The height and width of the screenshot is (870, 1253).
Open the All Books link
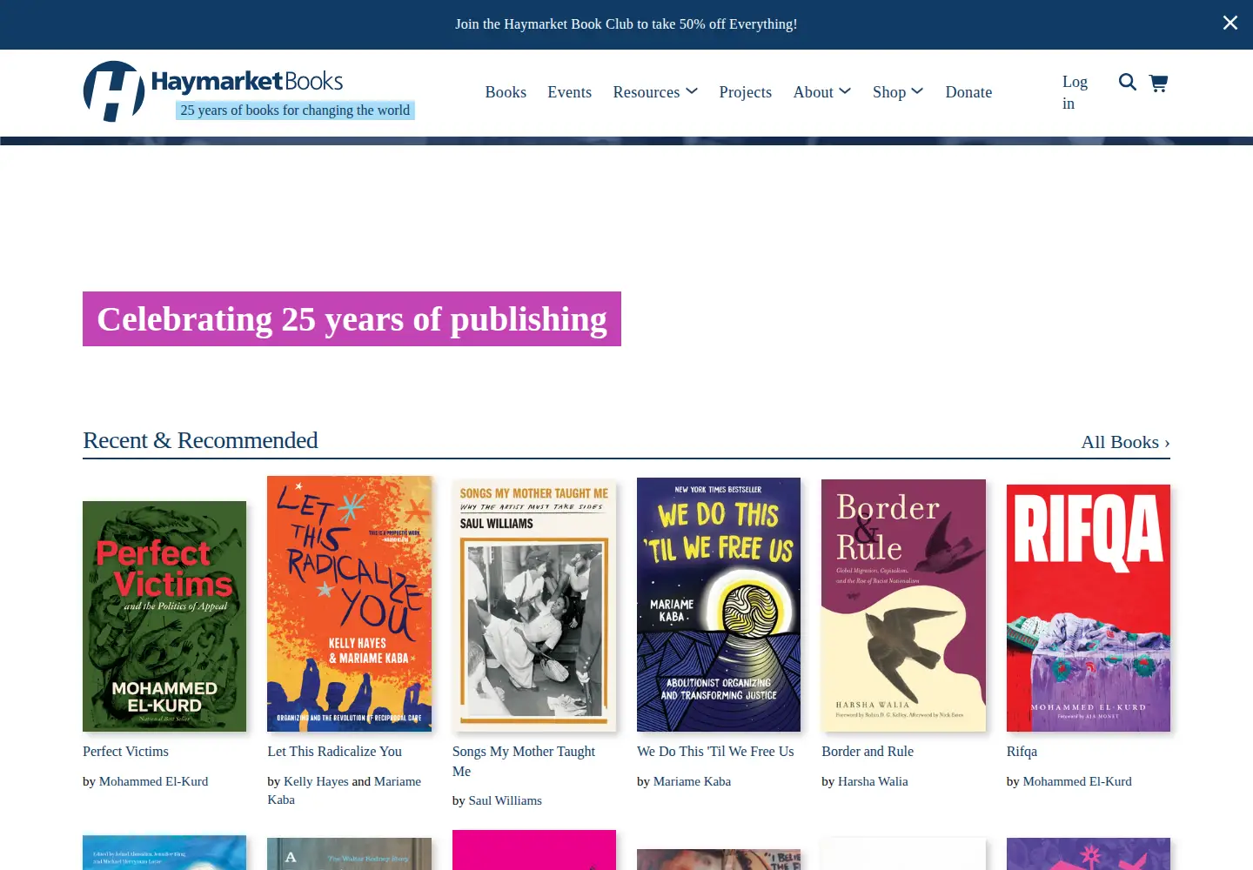point(1125,442)
